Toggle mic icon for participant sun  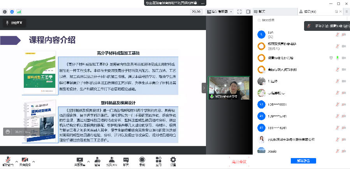point(337,34)
